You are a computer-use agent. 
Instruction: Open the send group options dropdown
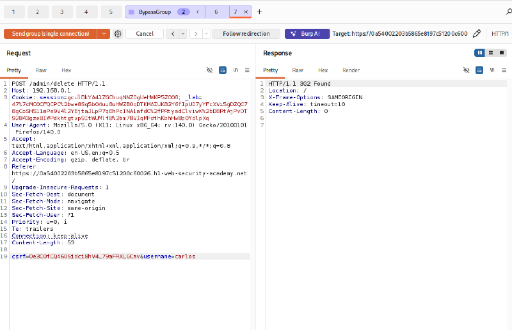(104, 34)
